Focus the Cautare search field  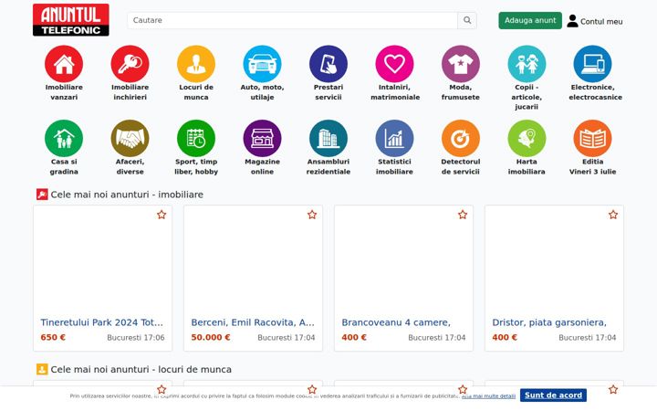point(293,20)
